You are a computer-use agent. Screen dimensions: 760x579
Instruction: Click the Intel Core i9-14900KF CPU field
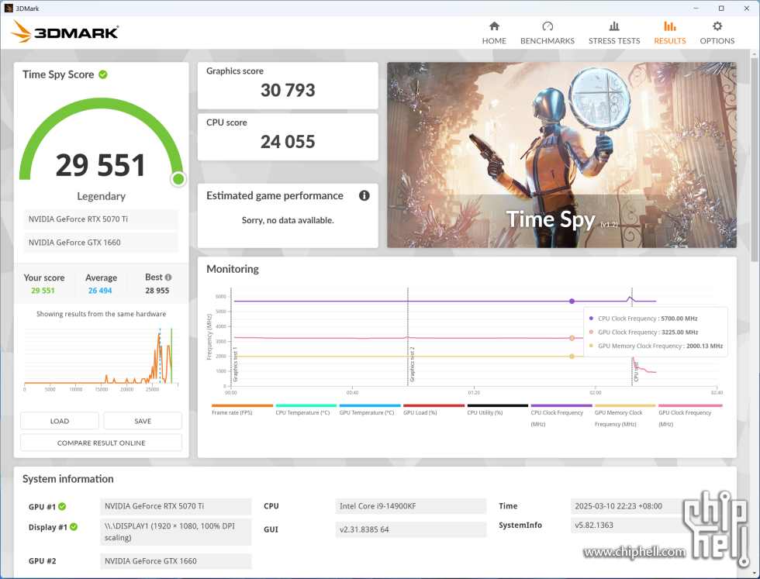click(x=410, y=506)
